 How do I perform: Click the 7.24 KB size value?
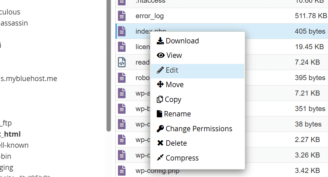[x=307, y=62]
